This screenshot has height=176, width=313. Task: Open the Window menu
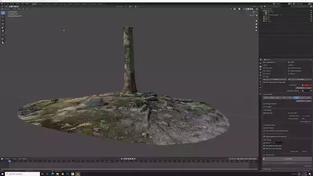pyautogui.click(x=18, y=4)
